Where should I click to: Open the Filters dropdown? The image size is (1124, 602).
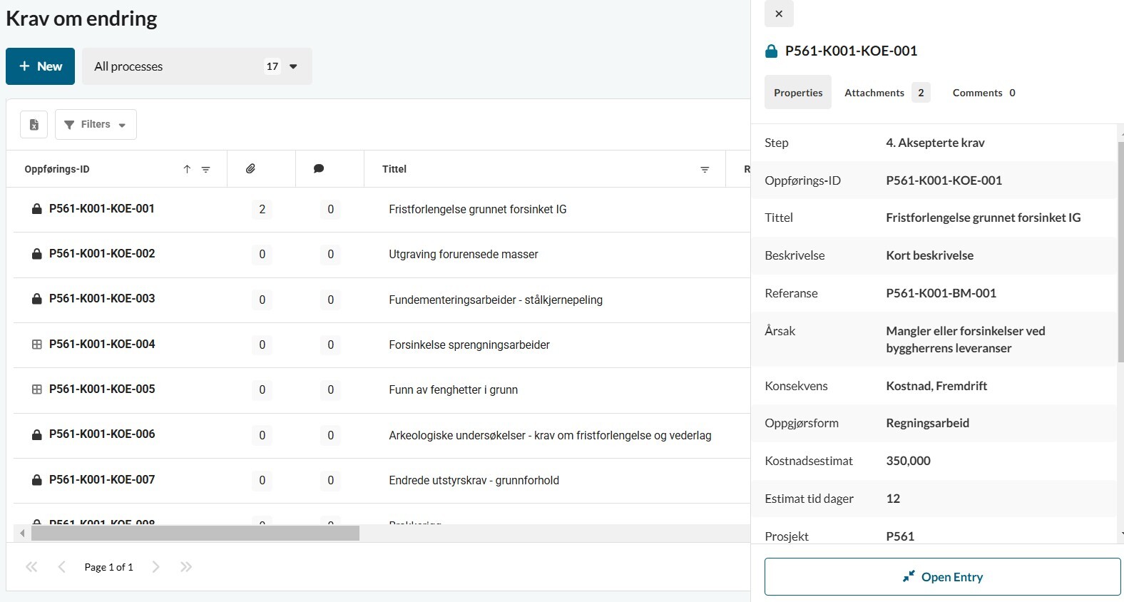[96, 125]
